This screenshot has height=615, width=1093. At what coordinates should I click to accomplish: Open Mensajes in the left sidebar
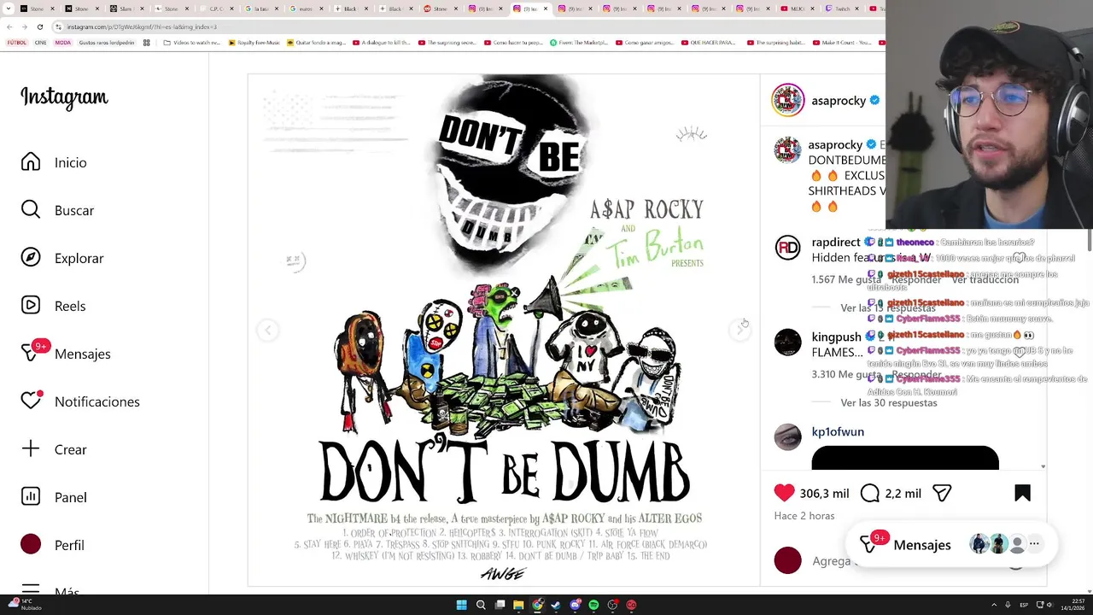tap(66, 354)
